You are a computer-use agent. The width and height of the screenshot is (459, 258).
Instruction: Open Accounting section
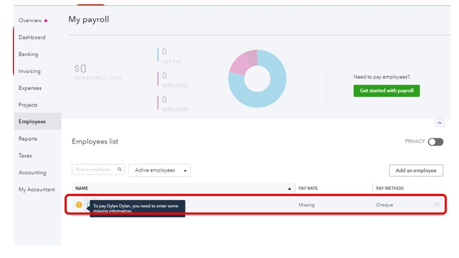tap(33, 173)
